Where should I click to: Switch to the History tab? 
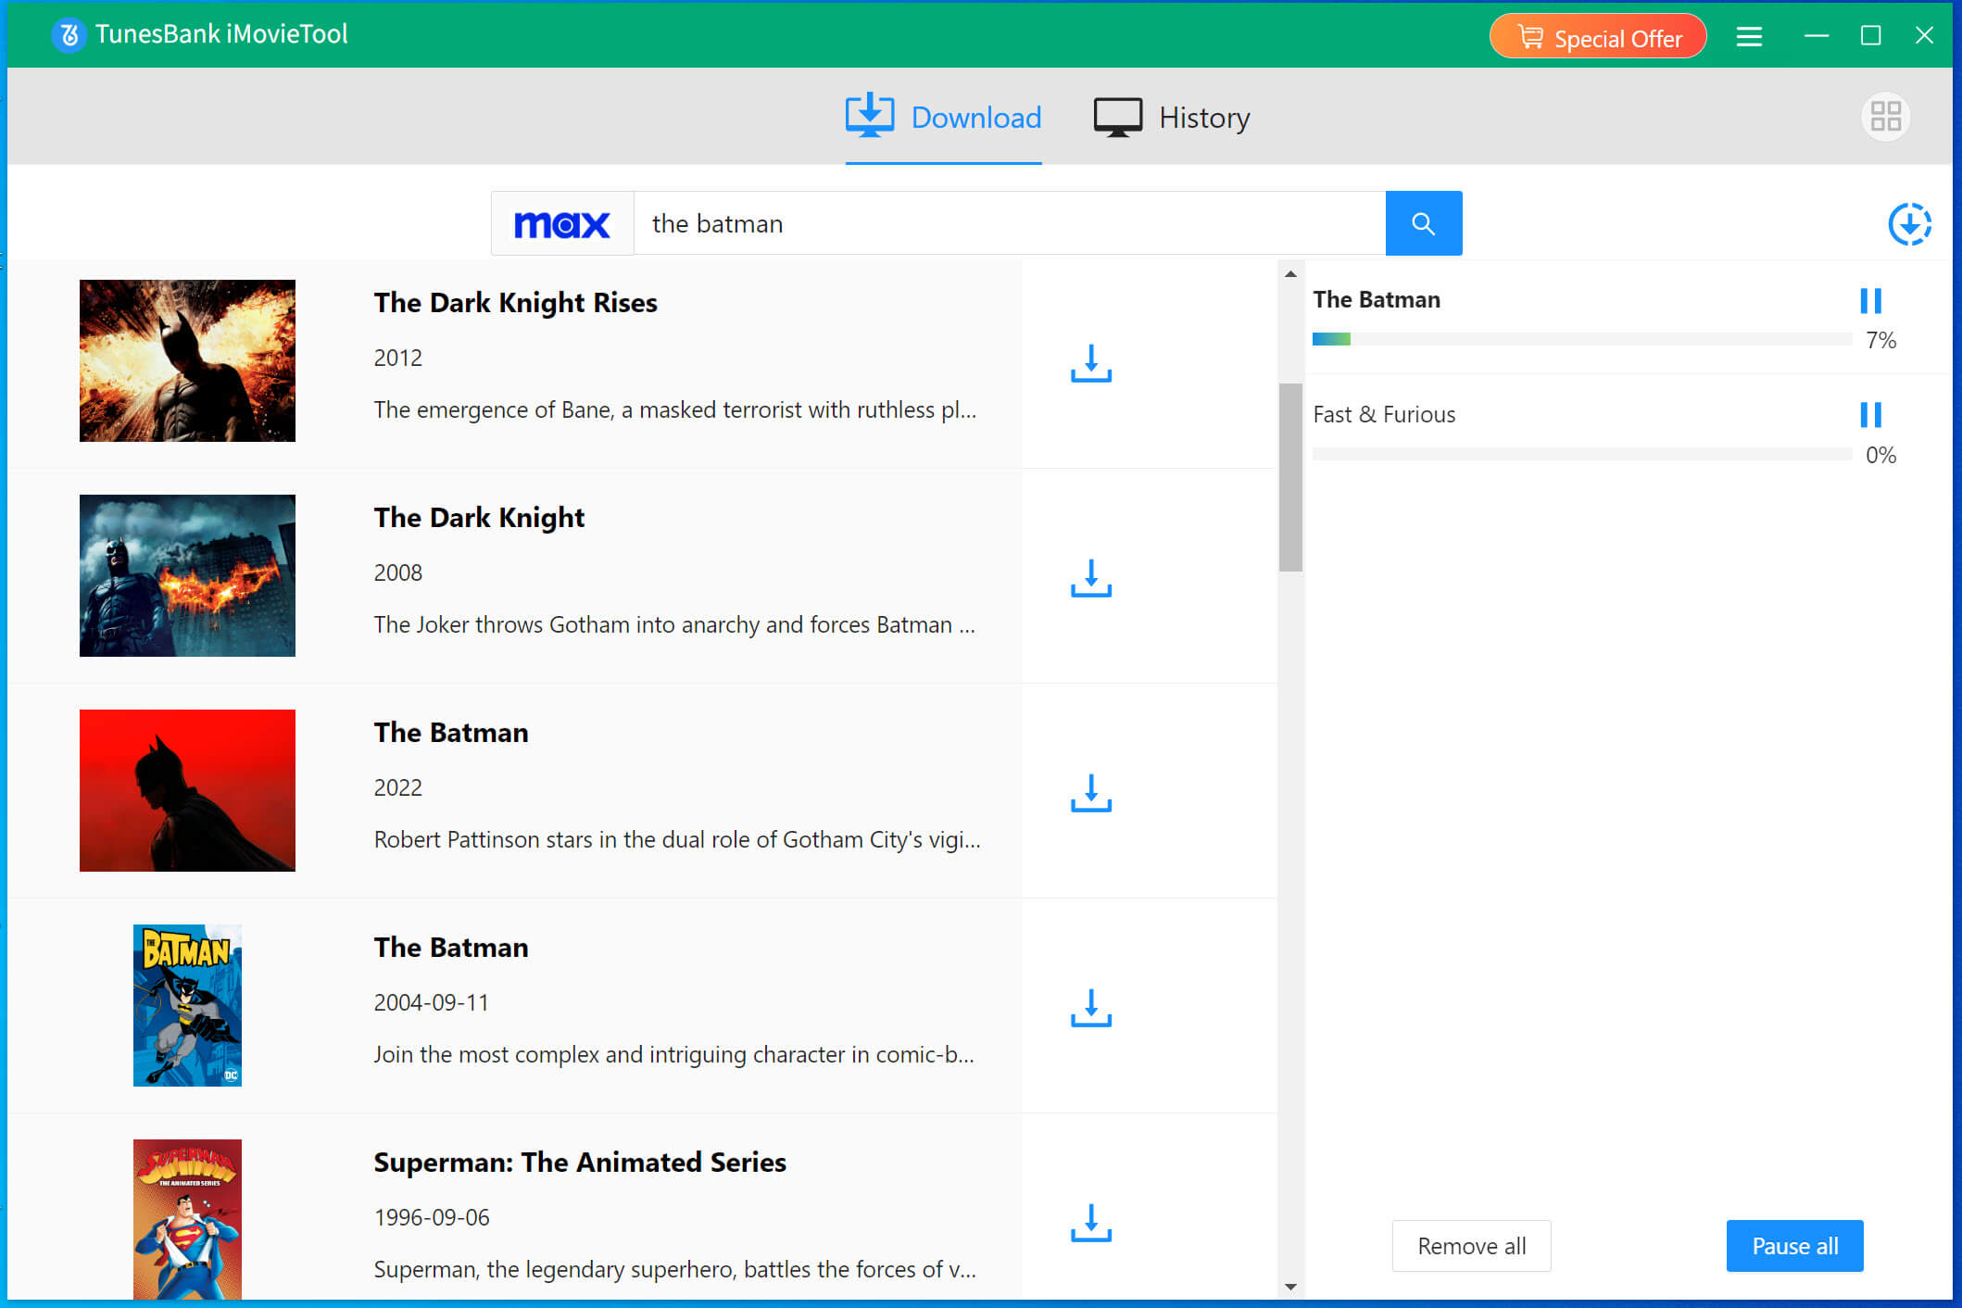[x=1172, y=118]
